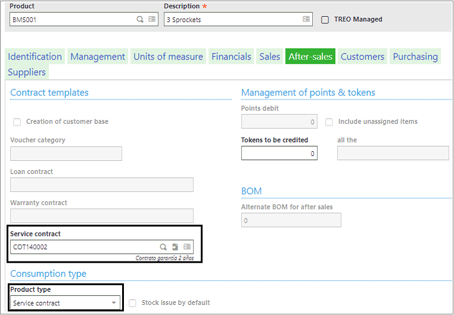This screenshot has width=454, height=315.
Task: Tick the Include unassigned items checkbox
Action: pyautogui.click(x=329, y=122)
